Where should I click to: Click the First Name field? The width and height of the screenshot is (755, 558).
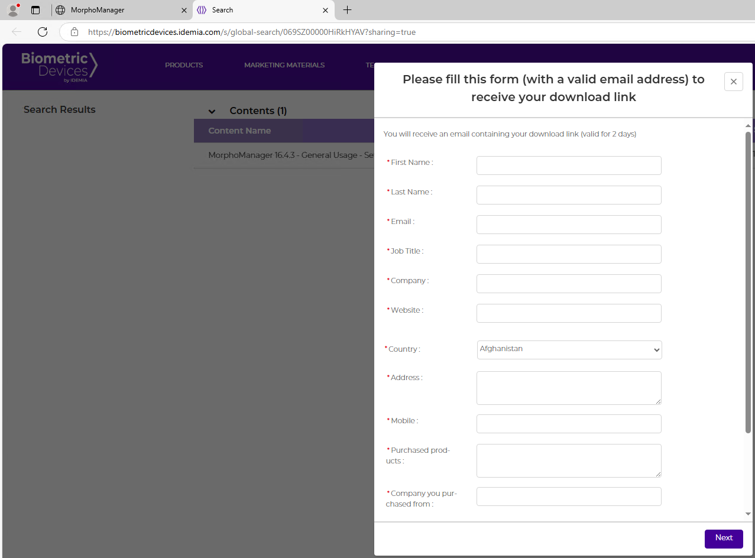coord(569,166)
